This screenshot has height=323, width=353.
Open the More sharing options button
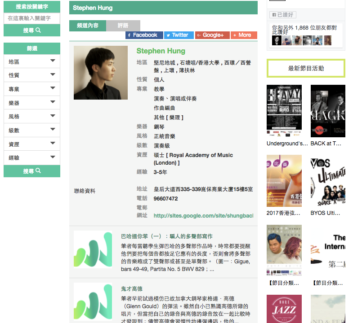(244, 35)
